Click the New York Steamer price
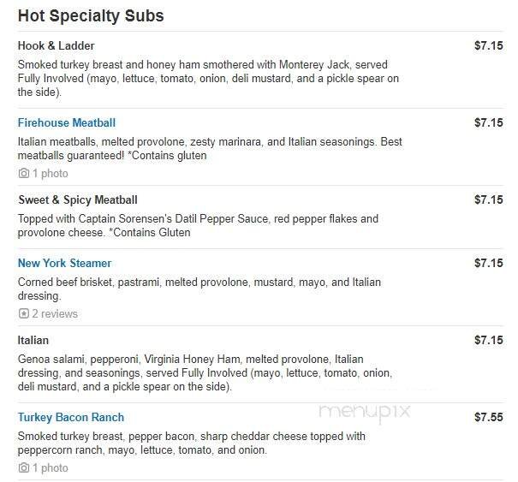 coord(488,263)
